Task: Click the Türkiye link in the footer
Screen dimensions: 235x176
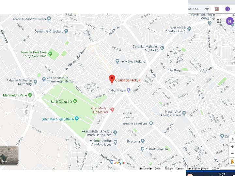Action: (169, 169)
